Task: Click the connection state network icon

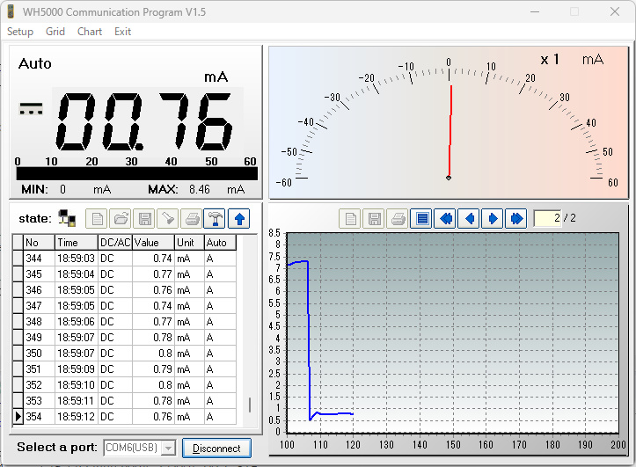Action: pos(66,218)
